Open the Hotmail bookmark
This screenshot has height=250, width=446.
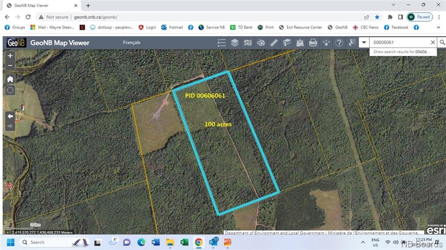click(x=172, y=27)
